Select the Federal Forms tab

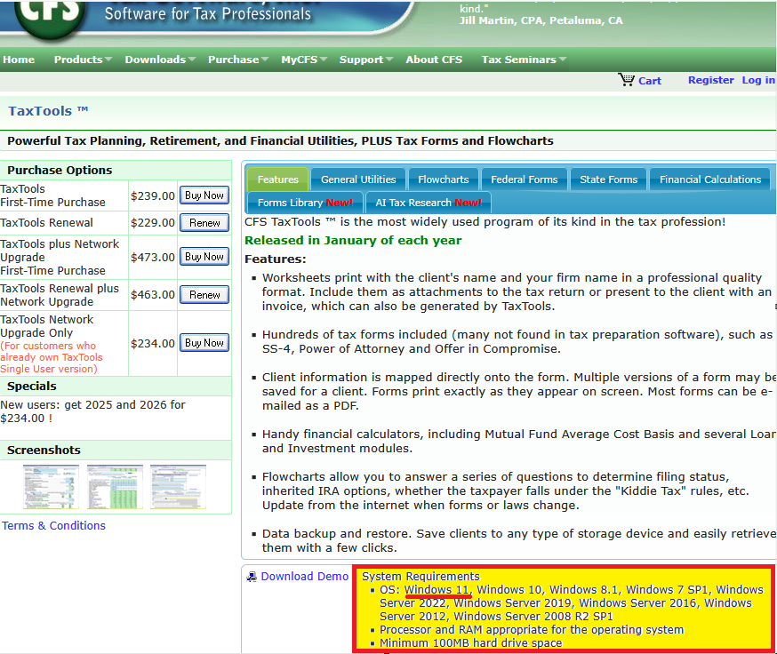[x=524, y=179]
